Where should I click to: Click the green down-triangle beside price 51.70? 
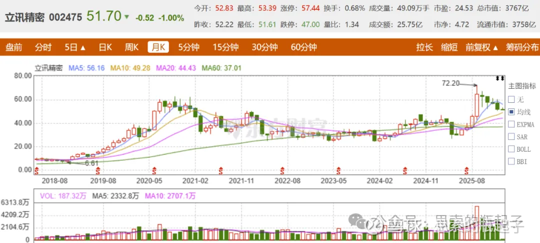[x=126, y=17]
